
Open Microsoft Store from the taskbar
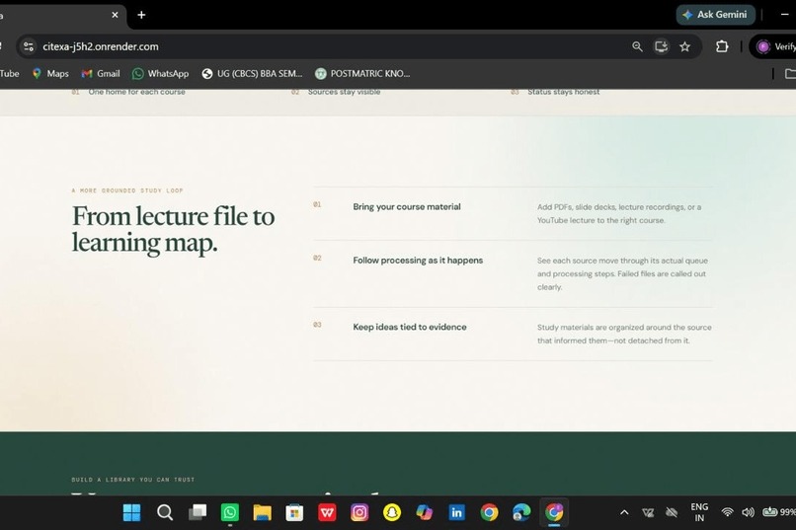(294, 513)
